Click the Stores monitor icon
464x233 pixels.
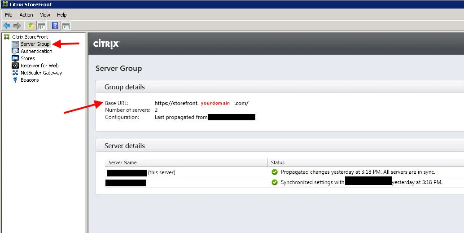pos(15,58)
